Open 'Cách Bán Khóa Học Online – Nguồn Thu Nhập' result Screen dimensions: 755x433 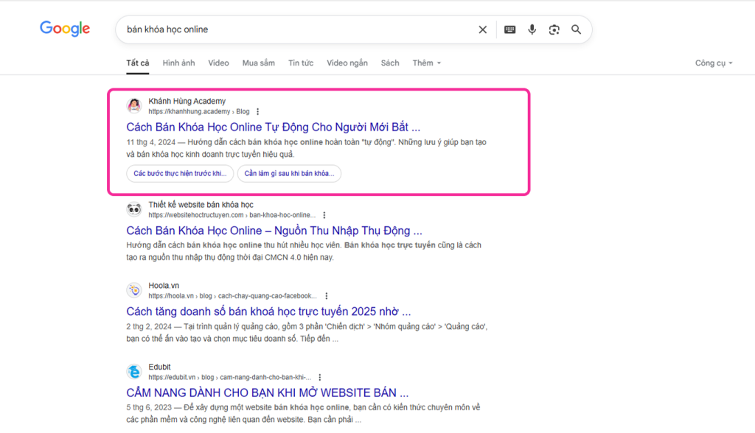click(x=274, y=230)
